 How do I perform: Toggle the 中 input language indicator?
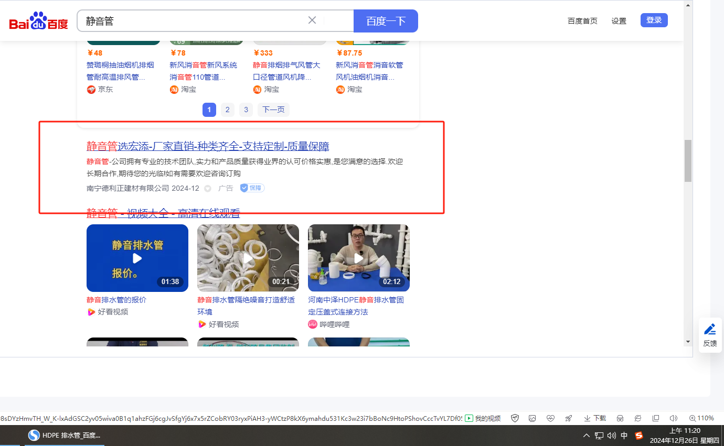click(x=624, y=436)
